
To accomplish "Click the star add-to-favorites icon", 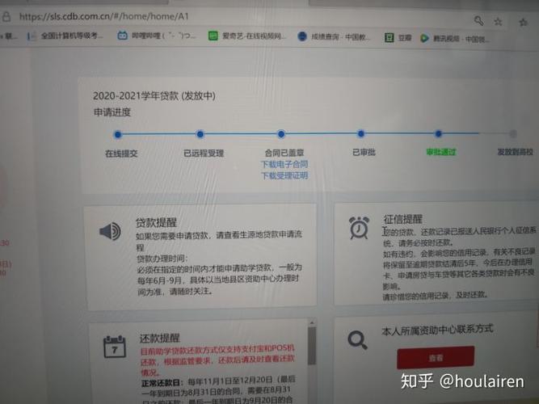I will [498, 22].
